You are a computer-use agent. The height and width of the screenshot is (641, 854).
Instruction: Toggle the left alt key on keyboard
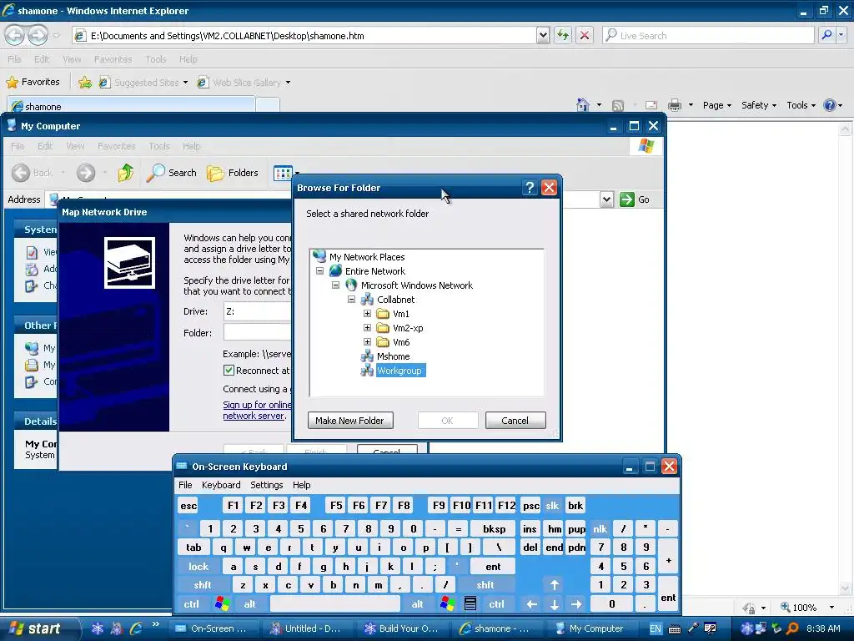coord(249,604)
